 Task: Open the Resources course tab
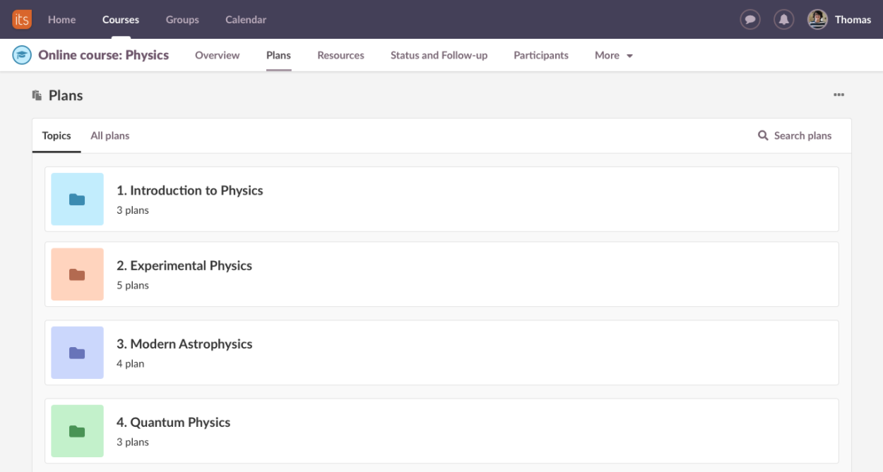[x=340, y=55]
